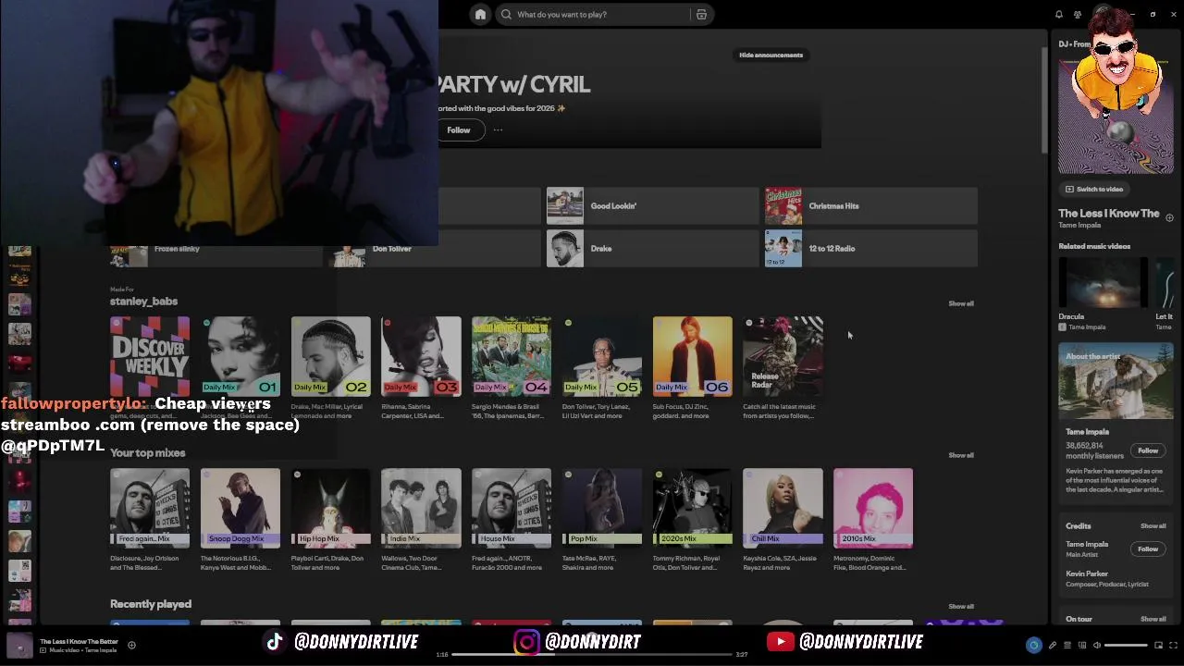Open the House Mix cover

pyautogui.click(x=512, y=508)
